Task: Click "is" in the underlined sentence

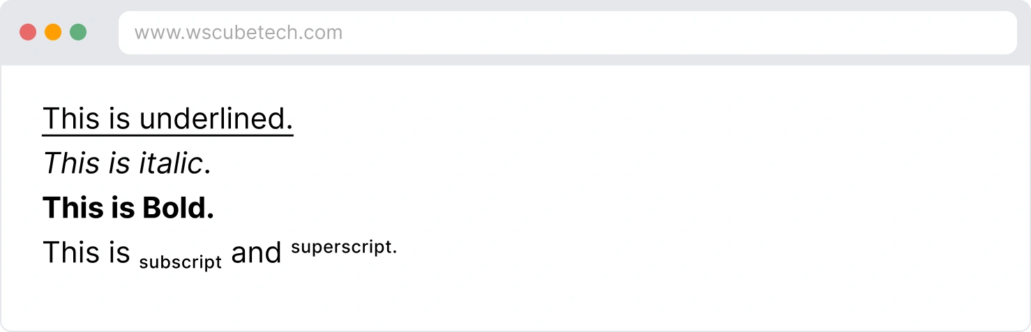Action: pos(119,119)
